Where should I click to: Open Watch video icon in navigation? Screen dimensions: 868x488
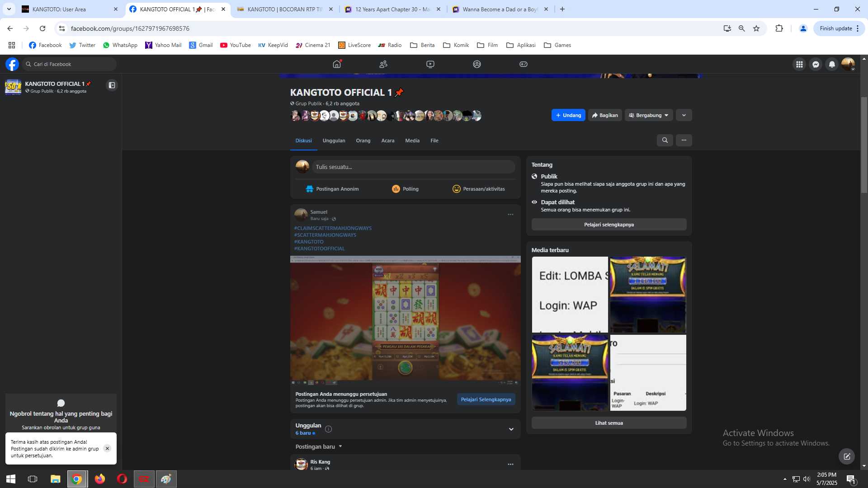(430, 64)
